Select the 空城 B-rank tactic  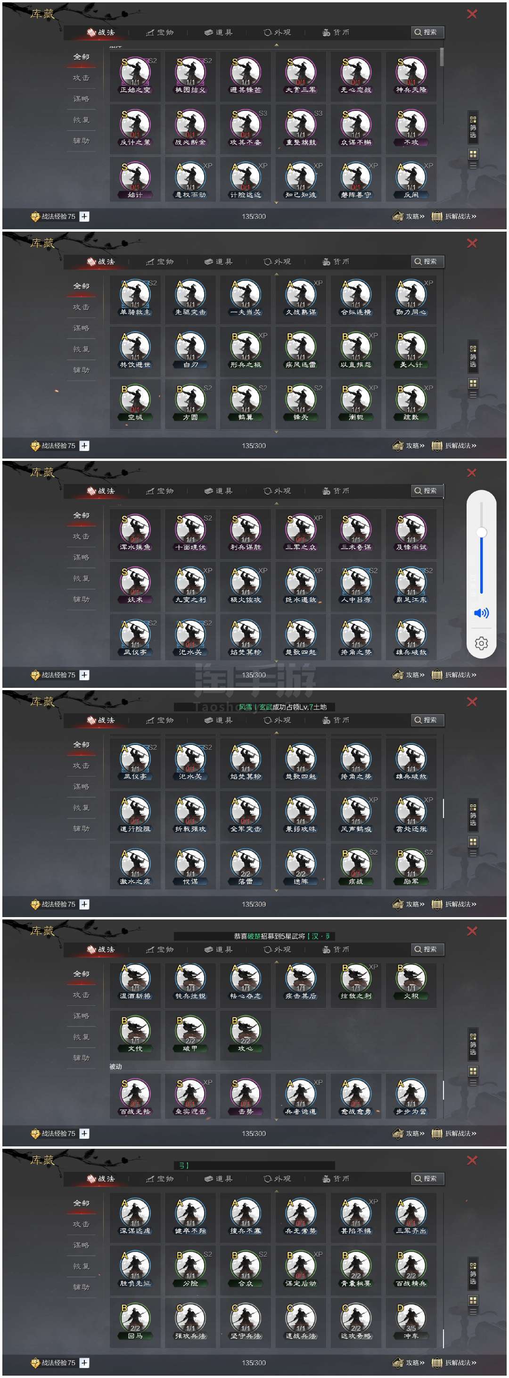(x=135, y=403)
